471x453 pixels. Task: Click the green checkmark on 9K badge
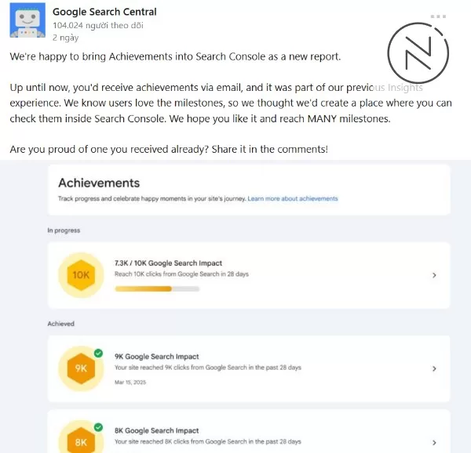click(98, 353)
